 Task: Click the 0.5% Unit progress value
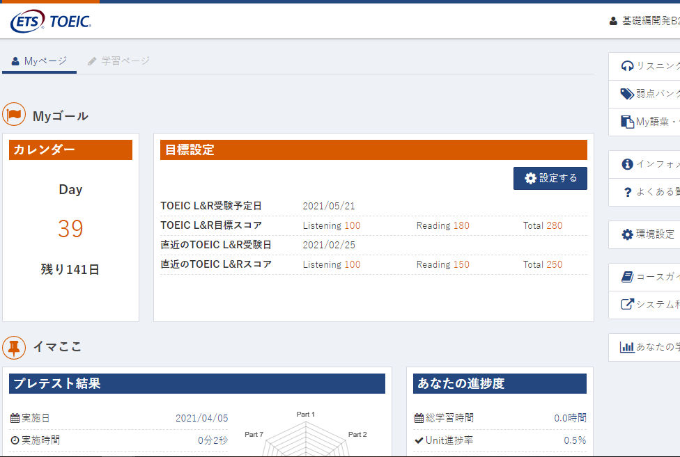(x=575, y=440)
